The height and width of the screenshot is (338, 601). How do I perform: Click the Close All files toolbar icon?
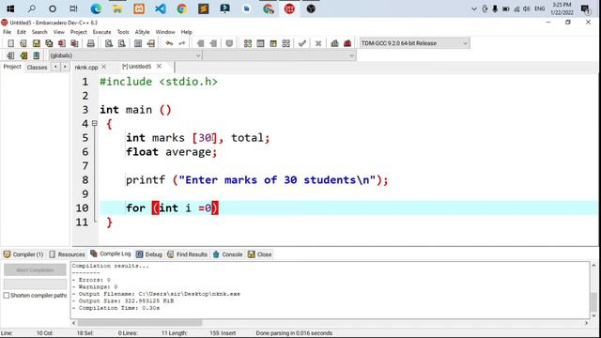[74, 43]
